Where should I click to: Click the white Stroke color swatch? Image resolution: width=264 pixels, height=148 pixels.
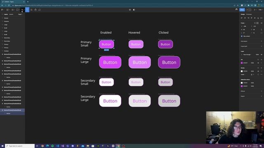(x=242, y=71)
